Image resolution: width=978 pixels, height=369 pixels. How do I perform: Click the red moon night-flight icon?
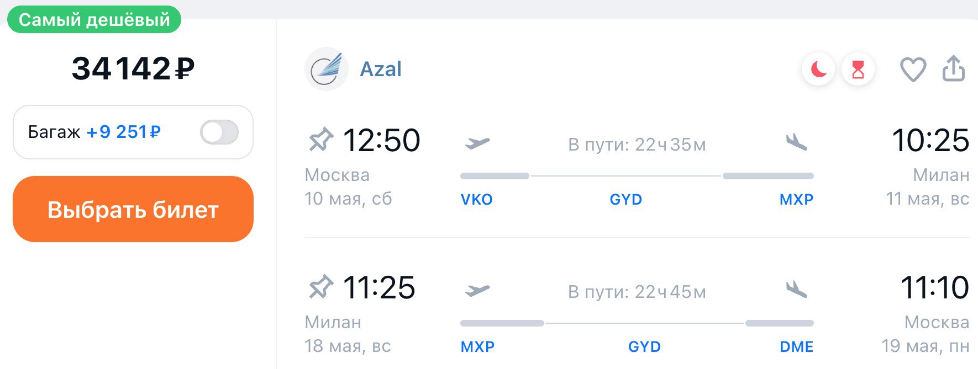pos(818,69)
